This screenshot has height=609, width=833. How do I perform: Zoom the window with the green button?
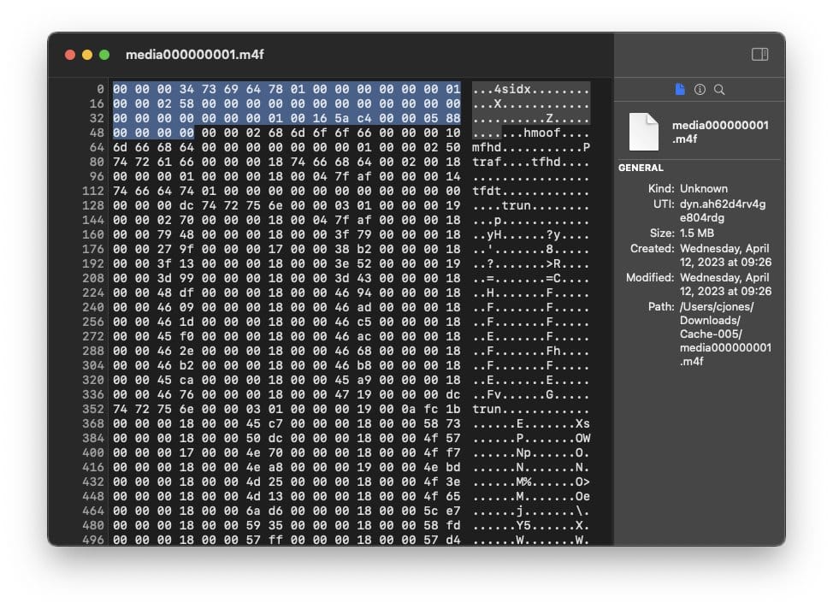(104, 55)
